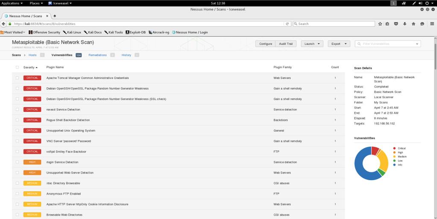This screenshot has height=219, width=437.
Task: Click the yellow Medium segment of donut chart
Action: [x=384, y=162]
